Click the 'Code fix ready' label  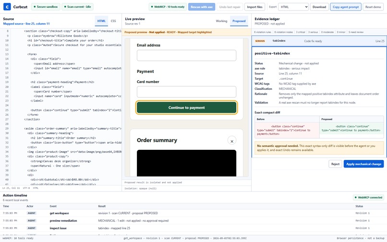click(313, 41)
